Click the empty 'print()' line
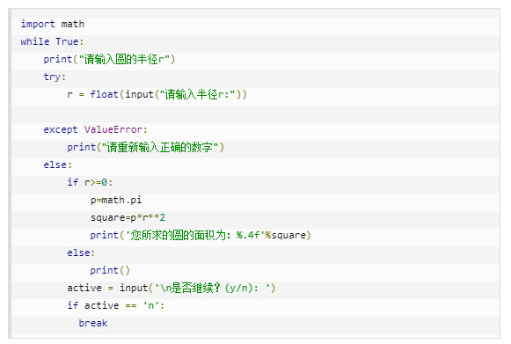Screen dimensions: 511x344 click(110, 271)
